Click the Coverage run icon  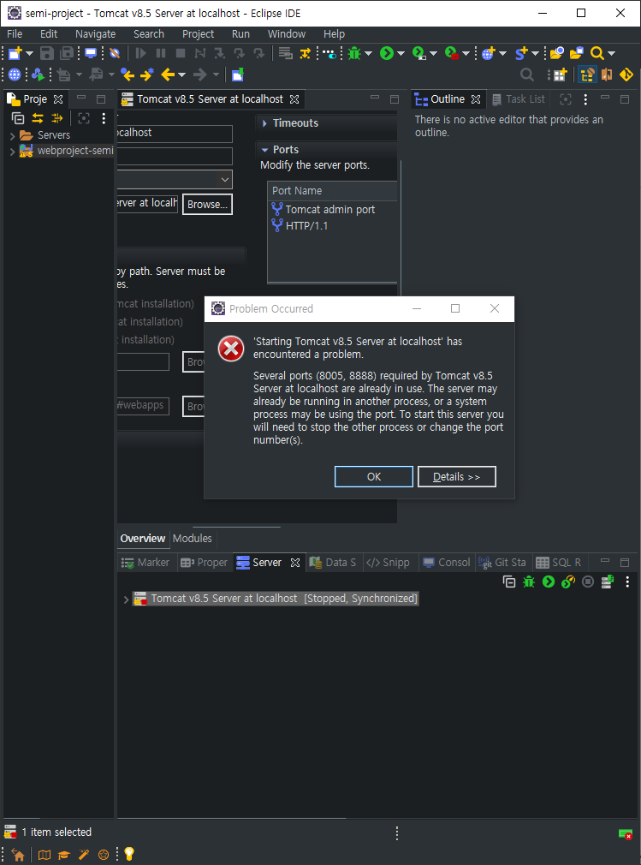(x=419, y=53)
